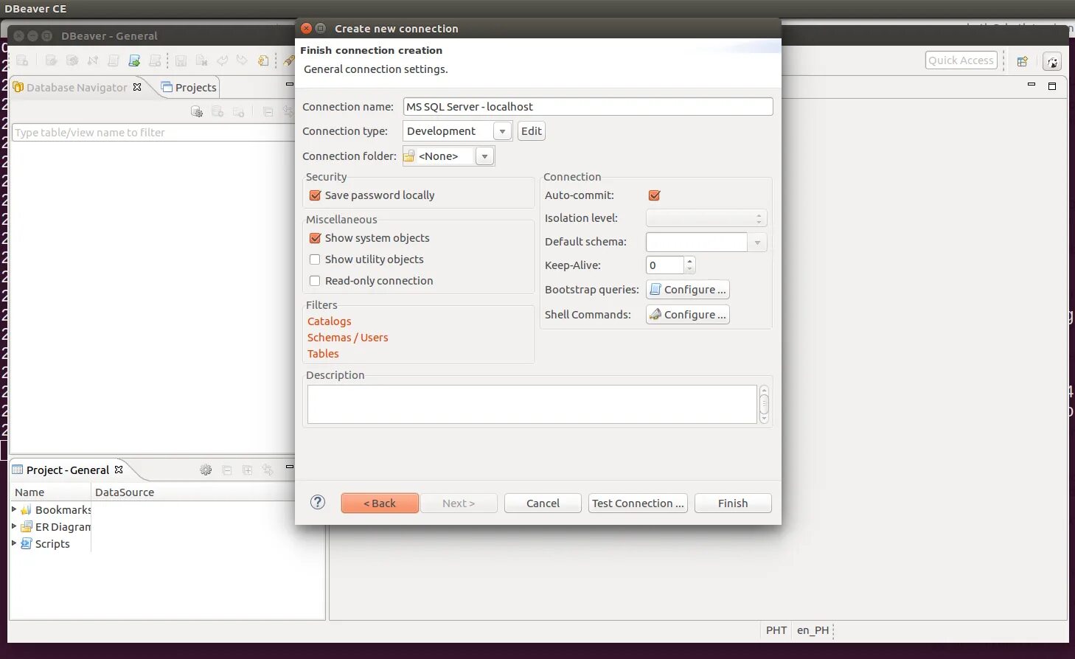Screen dimensions: 1075x659
Task: Click the settings gear icon in Project panel
Action: [206, 470]
